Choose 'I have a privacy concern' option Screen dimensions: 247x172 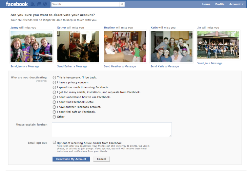[x=54, y=82]
